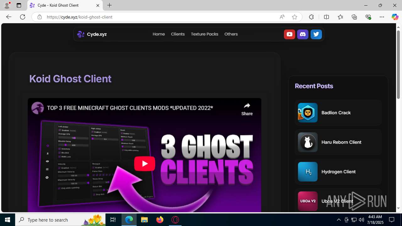402x226 pixels.
Task: Open File Explorer from the taskbar
Action: pos(144,220)
